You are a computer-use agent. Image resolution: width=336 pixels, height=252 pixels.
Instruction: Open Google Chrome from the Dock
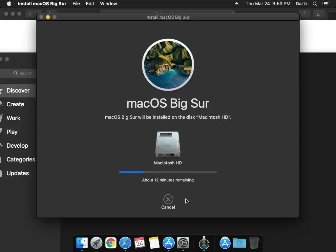(111, 243)
